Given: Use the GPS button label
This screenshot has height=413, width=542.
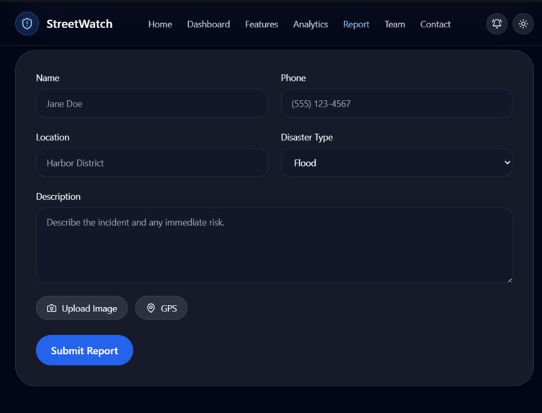Looking at the screenshot, I should point(169,308).
